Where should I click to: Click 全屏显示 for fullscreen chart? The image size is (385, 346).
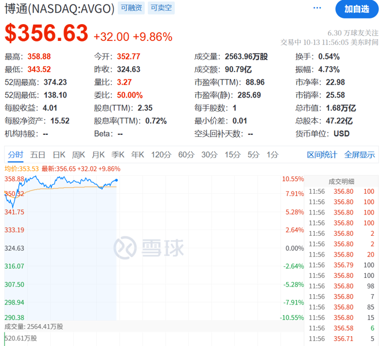click(360, 155)
